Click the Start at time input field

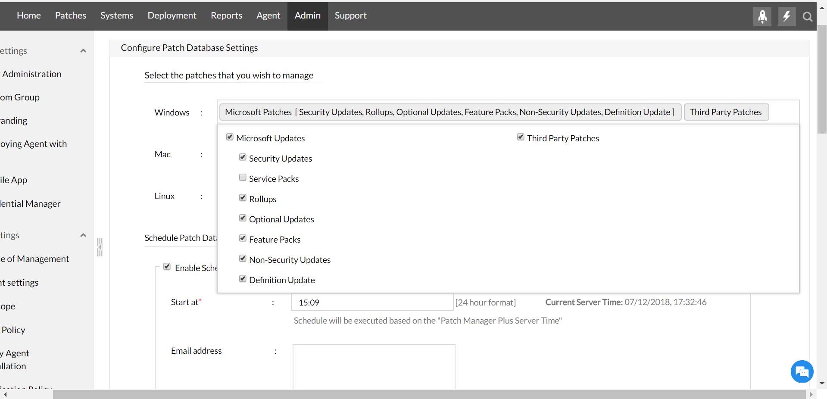pos(371,302)
